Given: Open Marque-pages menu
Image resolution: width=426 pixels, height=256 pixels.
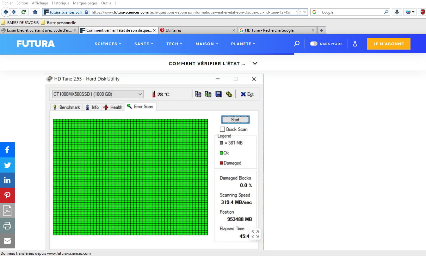Looking at the screenshot, I should [x=85, y=3].
